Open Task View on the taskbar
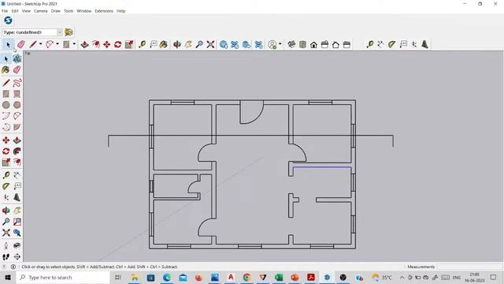Viewport: 504px width, 284px height. [117, 277]
